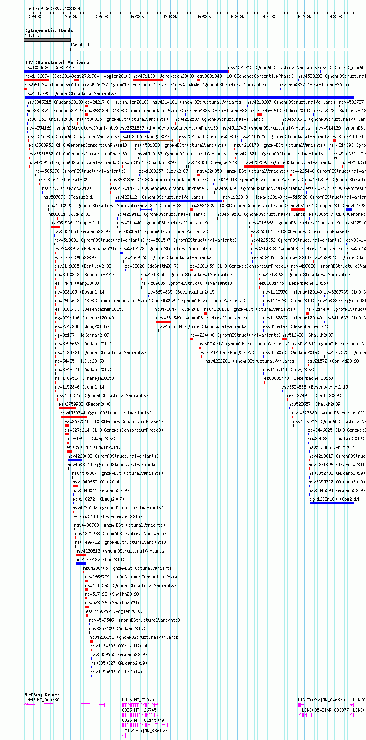Click the 40300k ruler tick label

coord(337,17)
